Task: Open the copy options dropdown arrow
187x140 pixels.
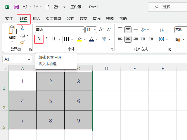Action: pos(27,35)
